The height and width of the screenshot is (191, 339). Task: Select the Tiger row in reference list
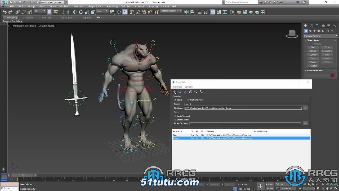[241, 135]
